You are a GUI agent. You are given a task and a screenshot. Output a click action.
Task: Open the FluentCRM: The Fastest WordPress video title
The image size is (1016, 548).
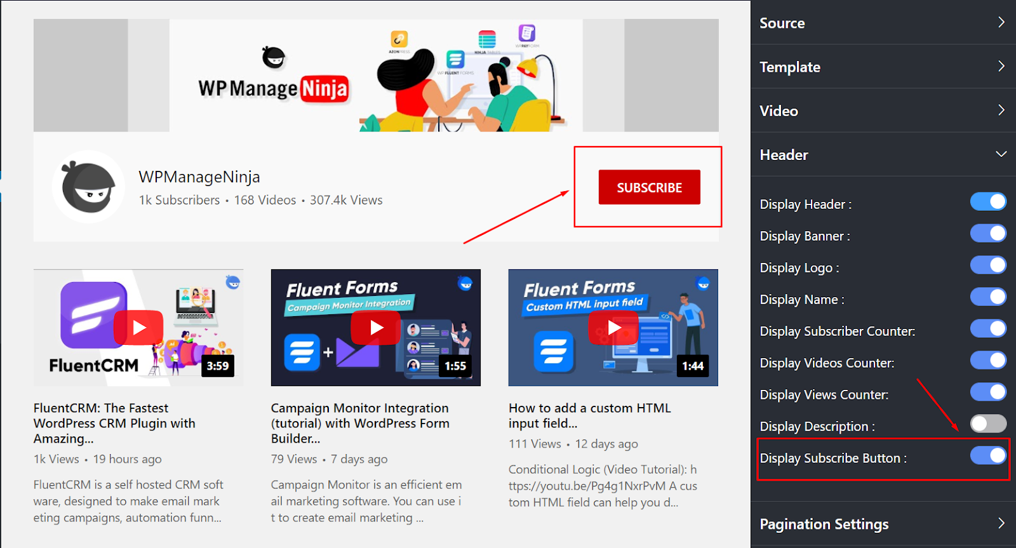tap(114, 424)
